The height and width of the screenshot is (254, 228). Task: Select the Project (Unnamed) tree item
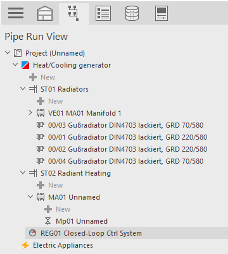point(55,53)
